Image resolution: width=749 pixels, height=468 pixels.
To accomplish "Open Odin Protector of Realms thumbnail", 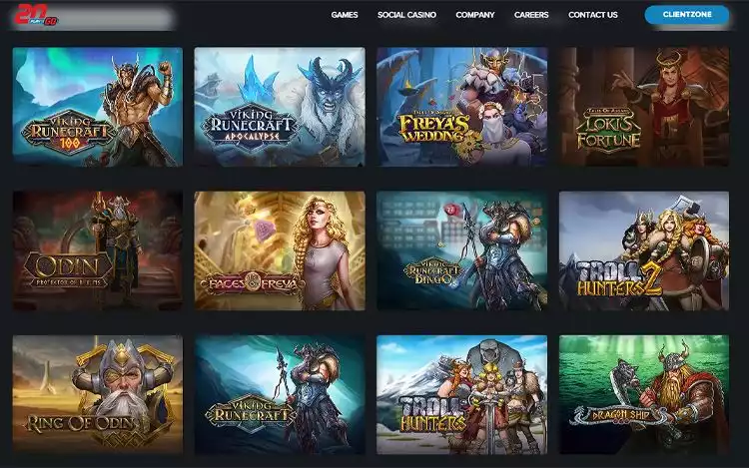I will pos(98,250).
